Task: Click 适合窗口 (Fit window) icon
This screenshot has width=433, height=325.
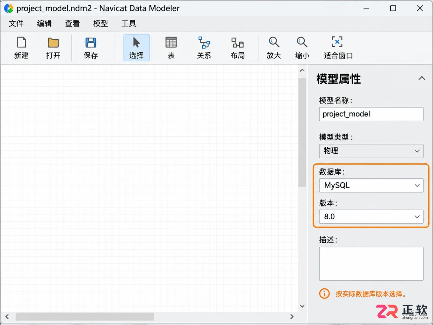Action: tap(337, 42)
